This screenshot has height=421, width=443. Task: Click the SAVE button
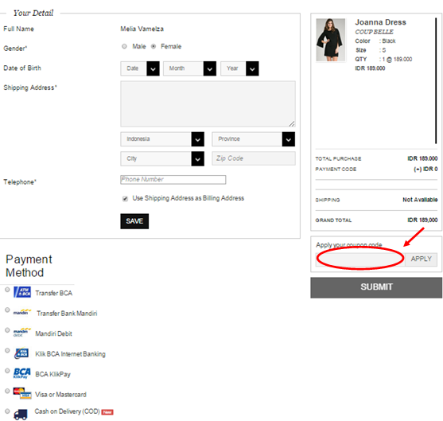click(134, 221)
